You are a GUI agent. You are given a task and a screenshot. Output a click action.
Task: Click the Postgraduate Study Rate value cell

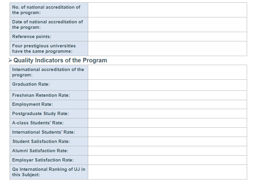point(167,114)
